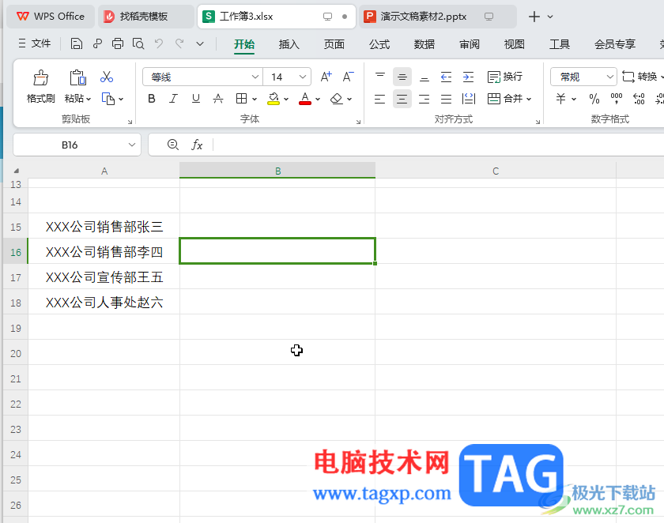Toggle Middle vertical align
This screenshot has height=523, width=664.
tap(402, 77)
